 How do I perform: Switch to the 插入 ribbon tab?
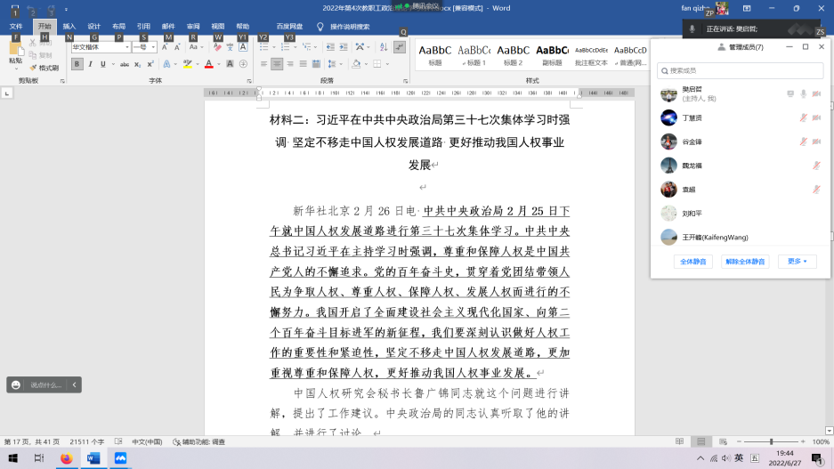[x=69, y=26]
